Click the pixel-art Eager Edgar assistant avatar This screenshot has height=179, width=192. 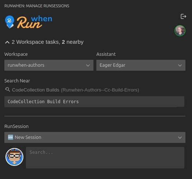14,157
